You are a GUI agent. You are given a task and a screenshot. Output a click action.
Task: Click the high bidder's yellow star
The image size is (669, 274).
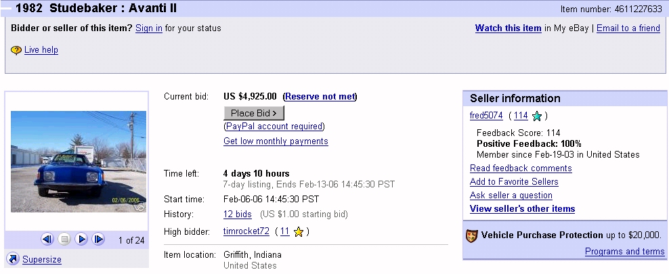[x=299, y=232]
